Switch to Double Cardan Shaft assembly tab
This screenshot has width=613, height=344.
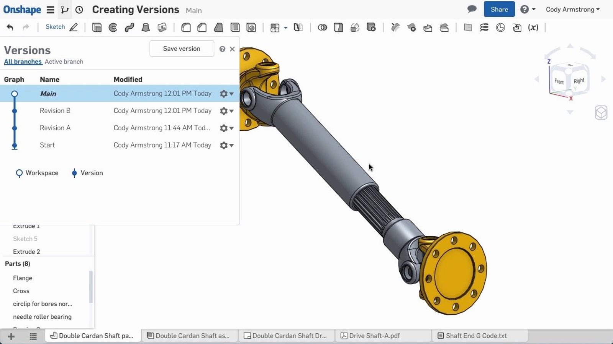click(189, 336)
